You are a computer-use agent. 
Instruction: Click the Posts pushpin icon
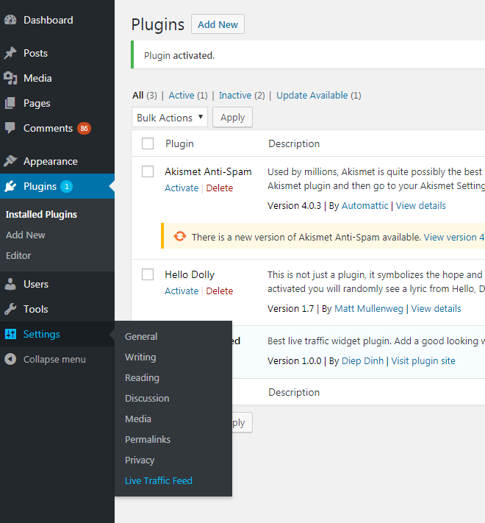click(10, 53)
